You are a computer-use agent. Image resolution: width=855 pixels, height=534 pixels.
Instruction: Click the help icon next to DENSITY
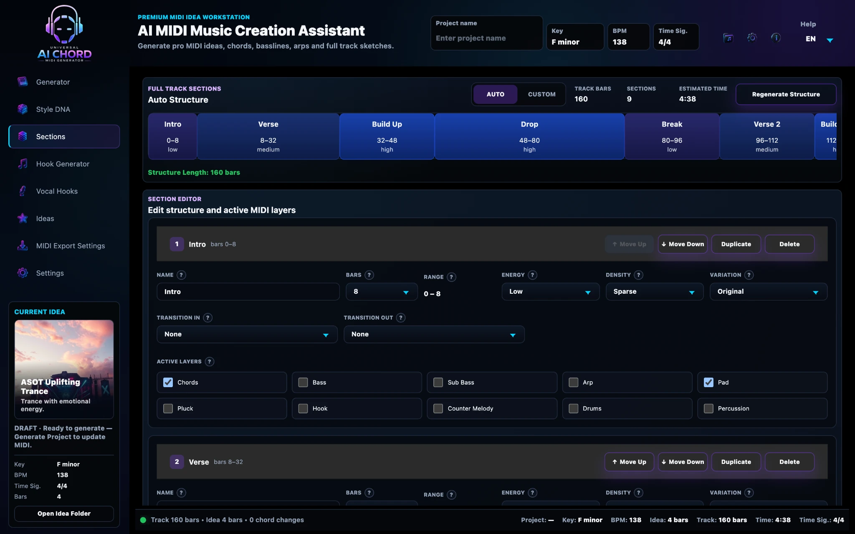(638, 275)
